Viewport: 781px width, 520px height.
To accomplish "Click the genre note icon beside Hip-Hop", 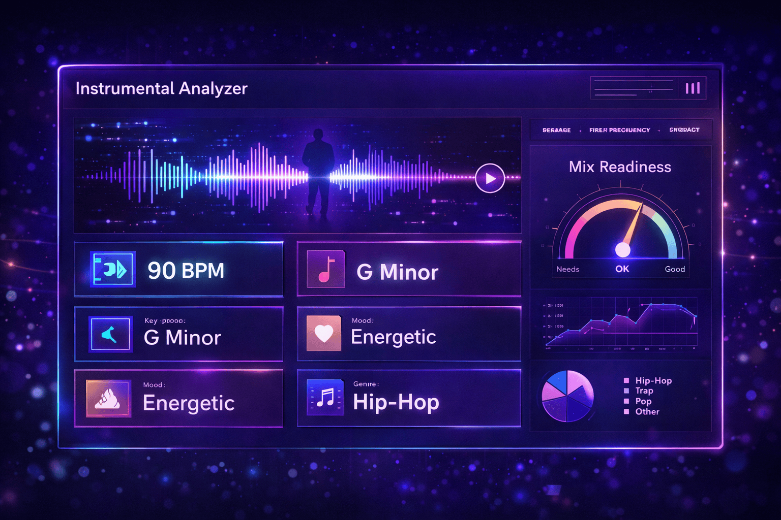I will (324, 398).
